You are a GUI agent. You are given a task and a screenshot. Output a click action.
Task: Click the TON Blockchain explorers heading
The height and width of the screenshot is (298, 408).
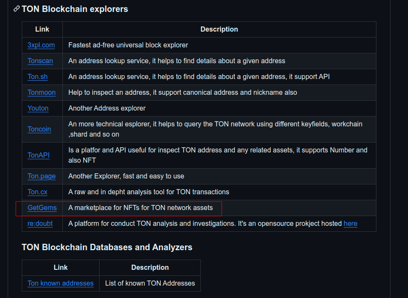(75, 9)
